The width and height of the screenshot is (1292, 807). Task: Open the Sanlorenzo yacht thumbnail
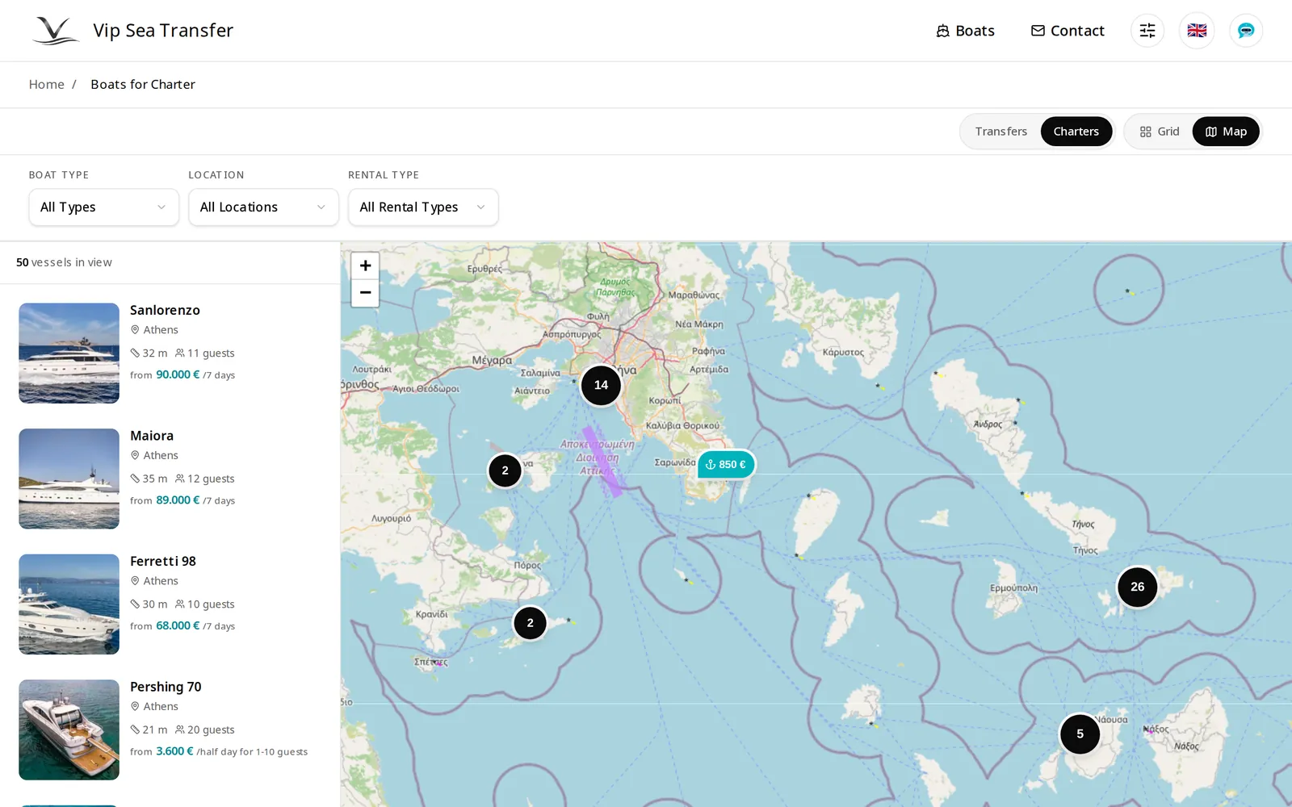click(x=69, y=353)
